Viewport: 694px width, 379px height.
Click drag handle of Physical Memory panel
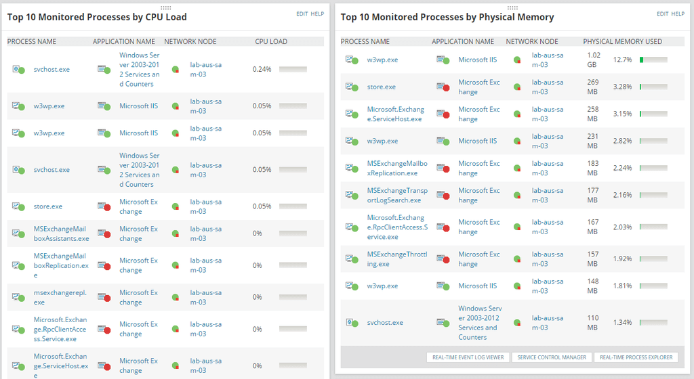coord(512,7)
